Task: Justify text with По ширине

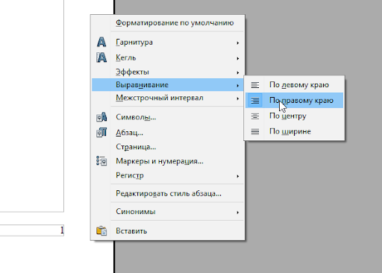Action: tap(294, 131)
